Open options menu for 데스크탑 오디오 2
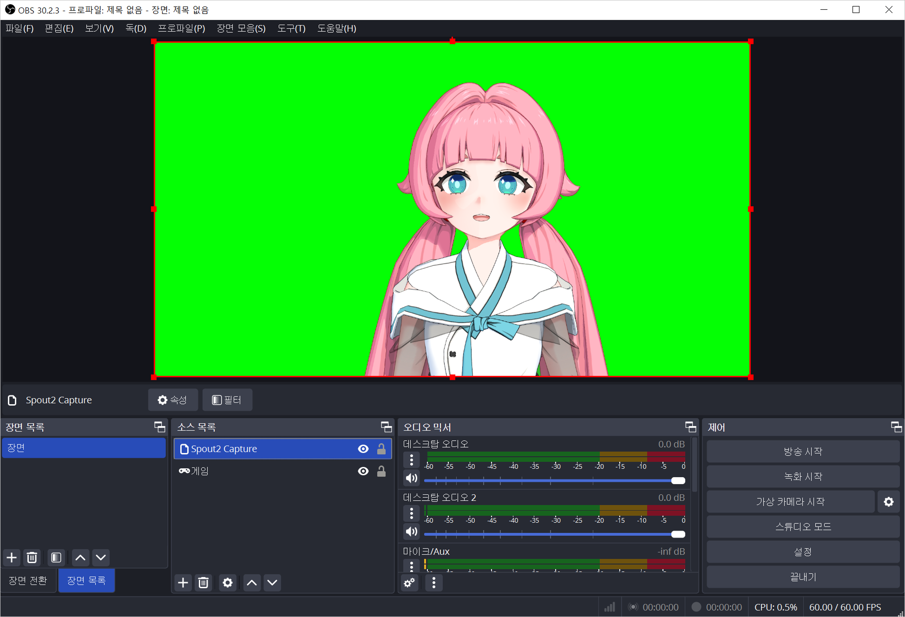The width and height of the screenshot is (905, 617). [412, 513]
